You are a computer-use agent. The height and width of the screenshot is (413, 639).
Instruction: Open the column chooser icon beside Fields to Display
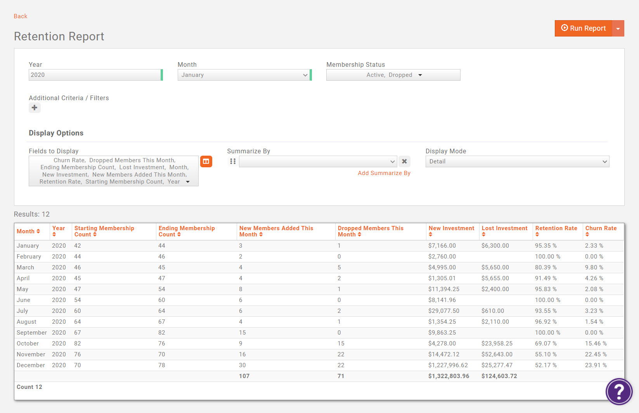click(206, 161)
